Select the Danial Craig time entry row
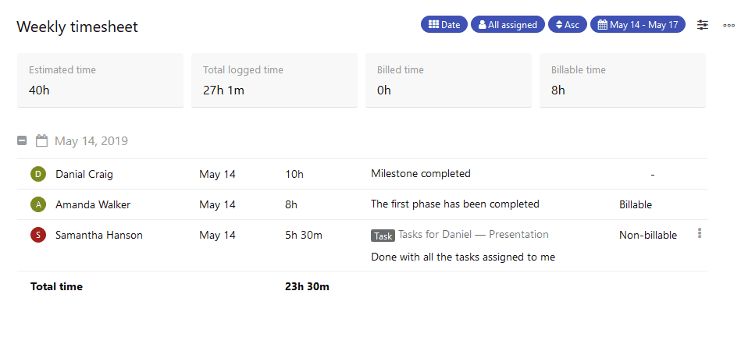Viewport: 741px width, 337px height. (362, 174)
